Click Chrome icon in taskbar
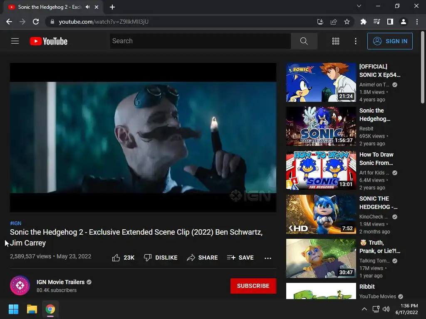 click(50, 309)
